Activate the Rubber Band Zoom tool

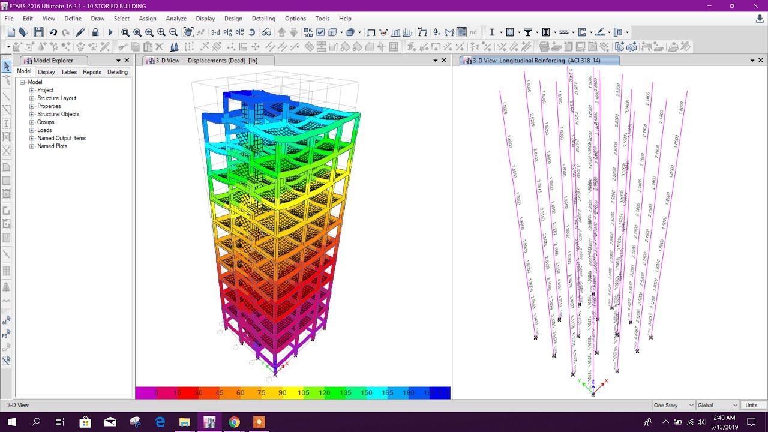click(x=125, y=32)
